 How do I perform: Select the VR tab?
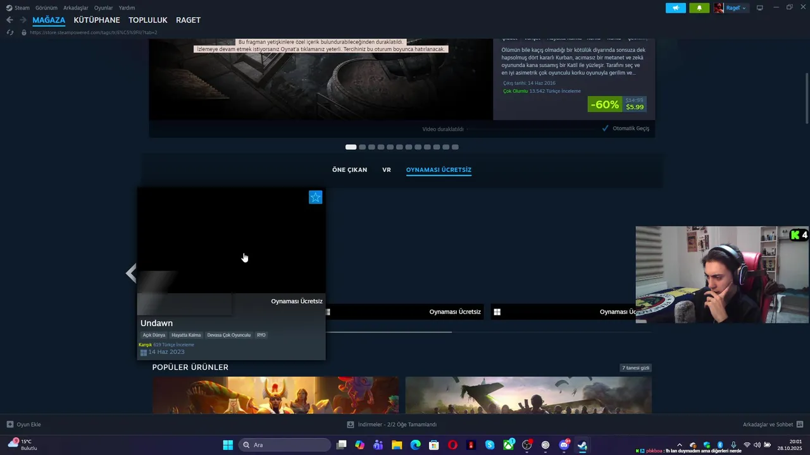[387, 170]
